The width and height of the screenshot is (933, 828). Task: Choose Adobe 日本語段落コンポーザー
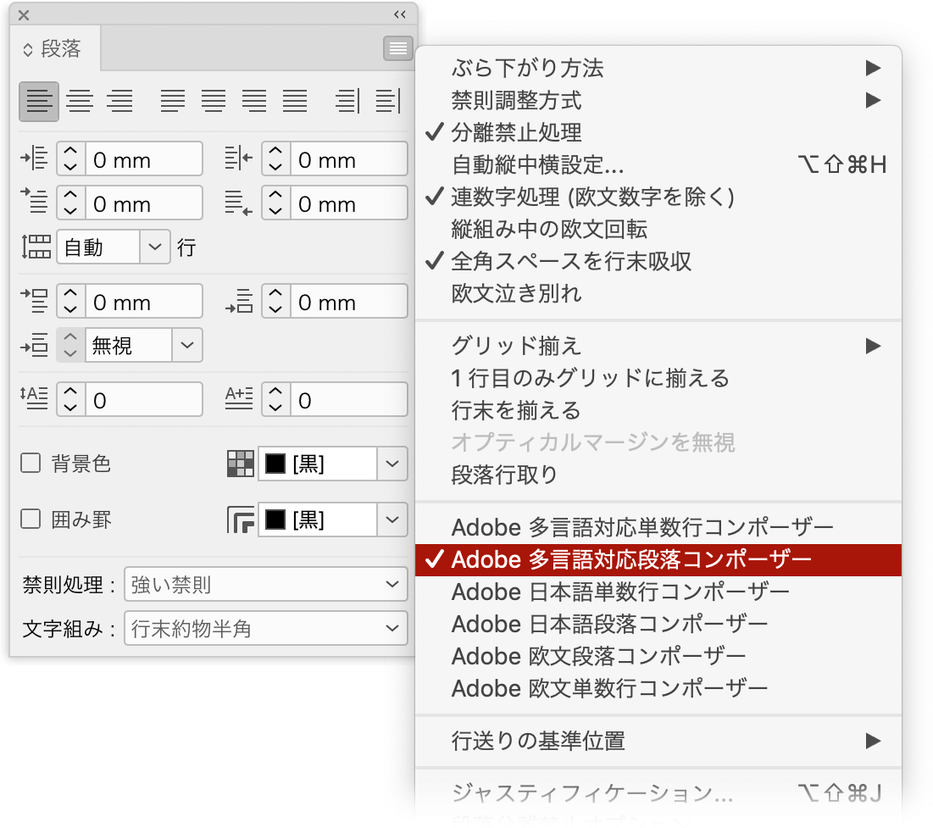tap(658, 624)
